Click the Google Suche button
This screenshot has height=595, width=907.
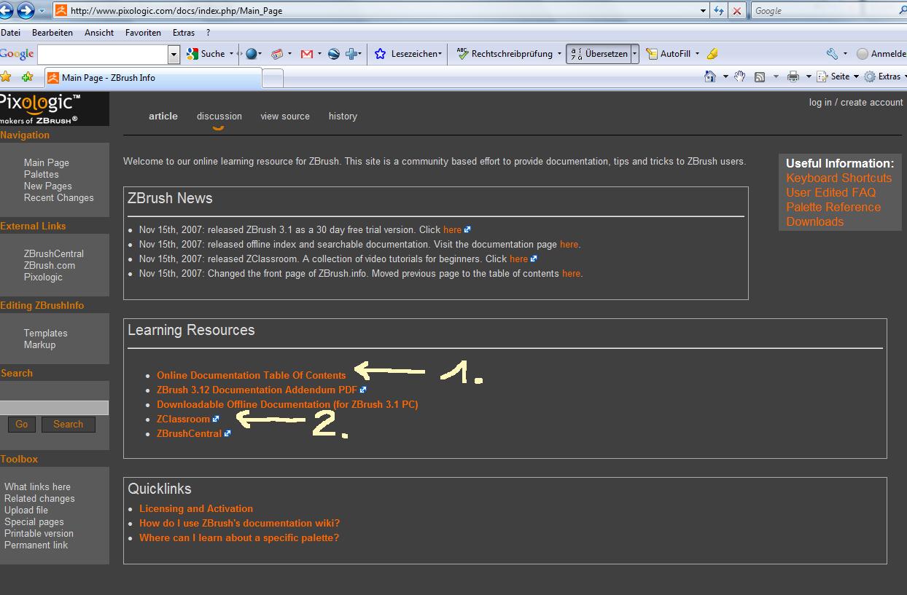(x=206, y=54)
